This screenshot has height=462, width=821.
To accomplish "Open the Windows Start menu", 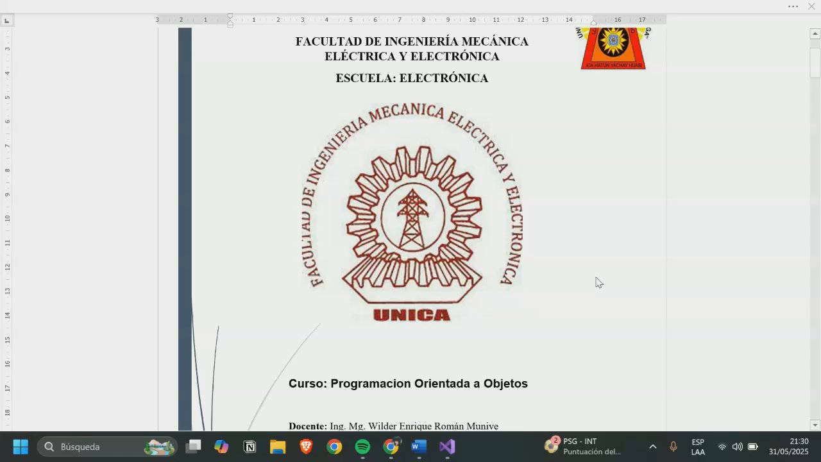I will point(21,447).
